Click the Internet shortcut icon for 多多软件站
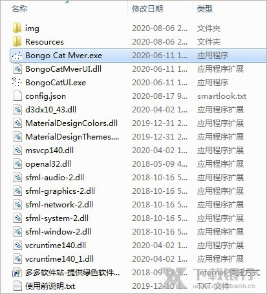 pos(17,273)
